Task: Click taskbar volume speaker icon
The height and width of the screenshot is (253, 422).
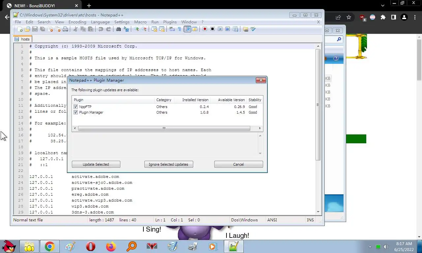Action: click(x=386, y=247)
